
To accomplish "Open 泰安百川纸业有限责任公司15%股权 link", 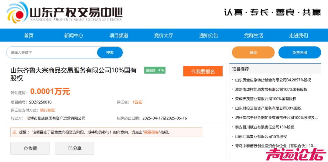I will (265, 127).
